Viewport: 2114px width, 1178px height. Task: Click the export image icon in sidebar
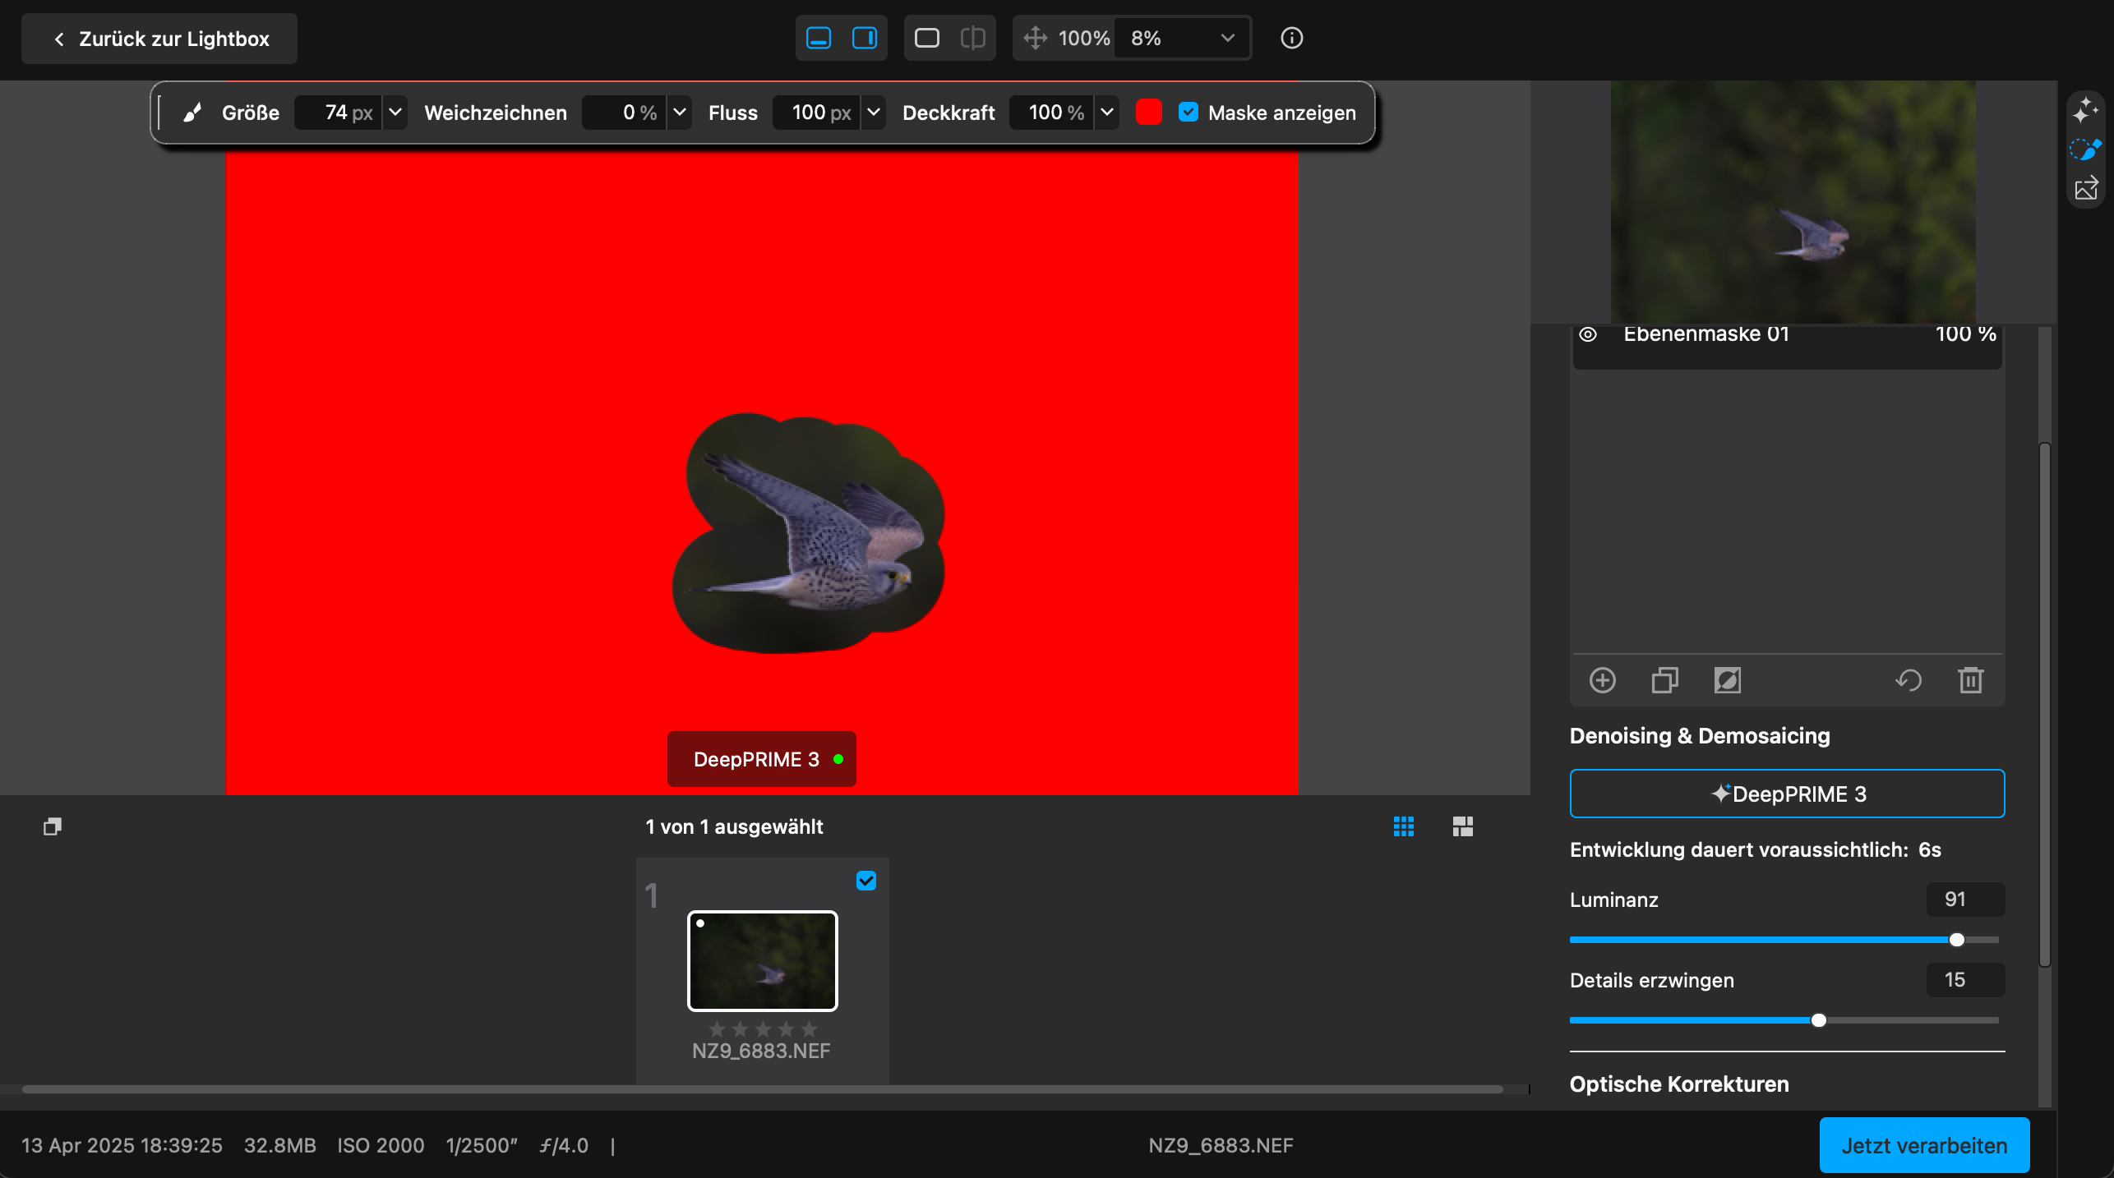point(2085,189)
